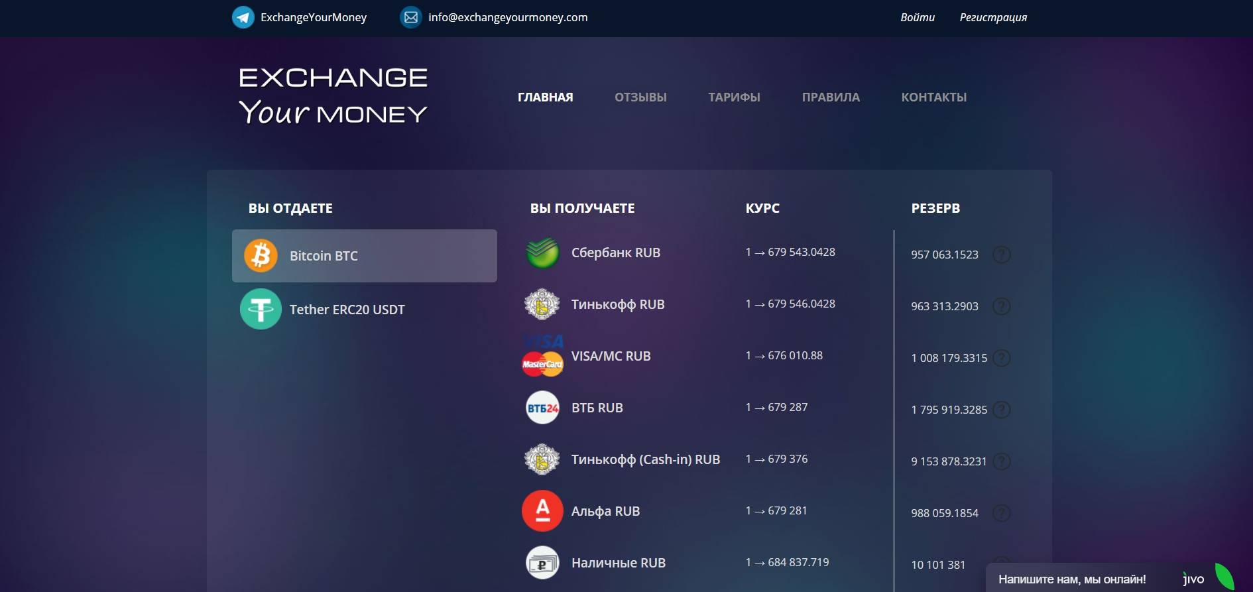Choose Сбербанк RUB as receive option
Image resolution: width=1253 pixels, height=592 pixels.
[616, 253]
